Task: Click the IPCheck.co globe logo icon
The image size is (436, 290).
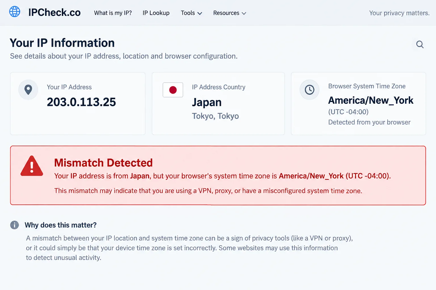Action: [x=15, y=12]
